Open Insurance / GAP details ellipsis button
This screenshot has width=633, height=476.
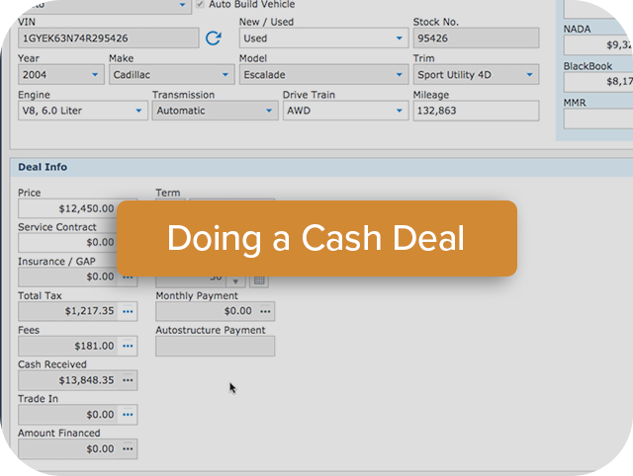tap(128, 278)
